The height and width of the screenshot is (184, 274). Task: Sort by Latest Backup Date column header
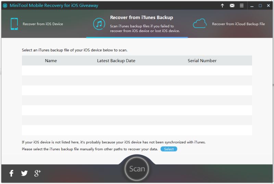pos(116,61)
